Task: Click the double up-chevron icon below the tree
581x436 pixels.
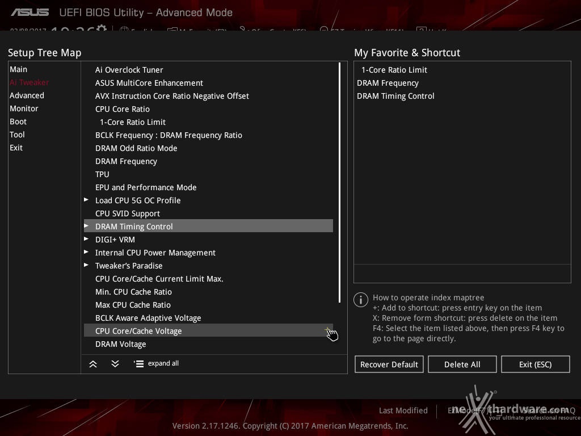Action: [93, 364]
